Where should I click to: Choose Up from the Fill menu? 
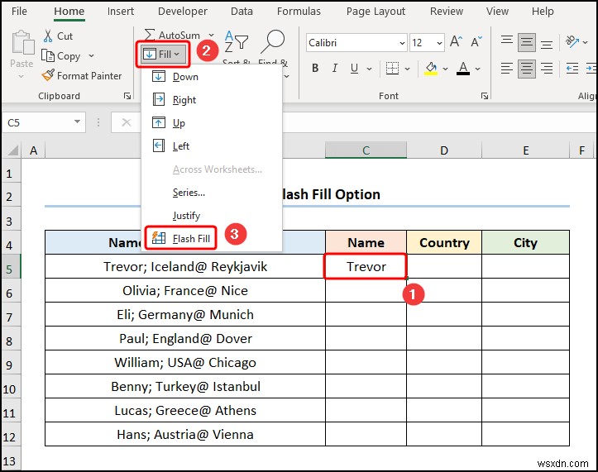pos(212,123)
